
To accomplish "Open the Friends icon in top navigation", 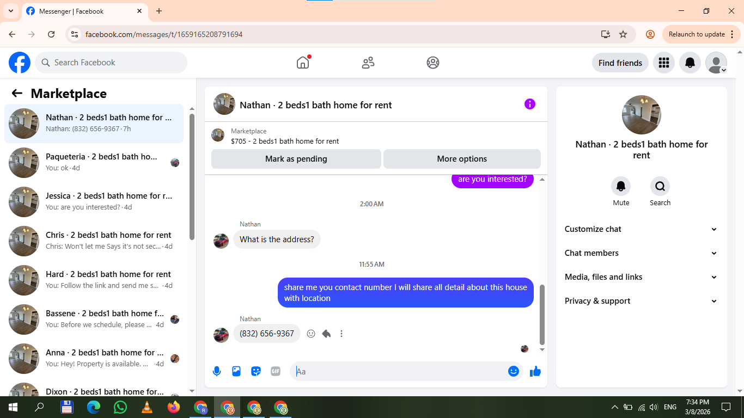I will click(368, 63).
